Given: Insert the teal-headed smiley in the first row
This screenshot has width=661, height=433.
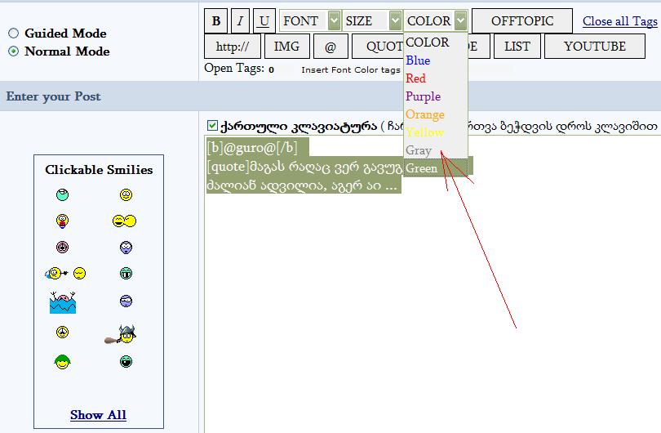Looking at the screenshot, I should pos(62,194).
